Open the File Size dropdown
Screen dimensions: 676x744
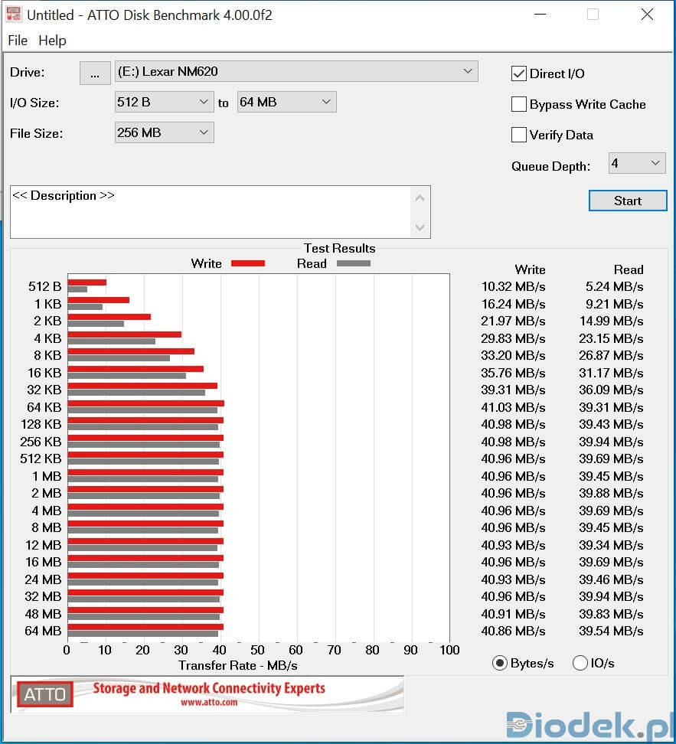coord(164,132)
